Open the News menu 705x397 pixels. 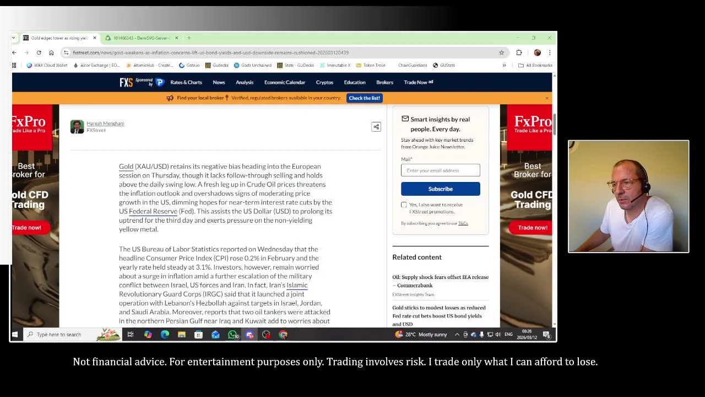[x=219, y=82]
